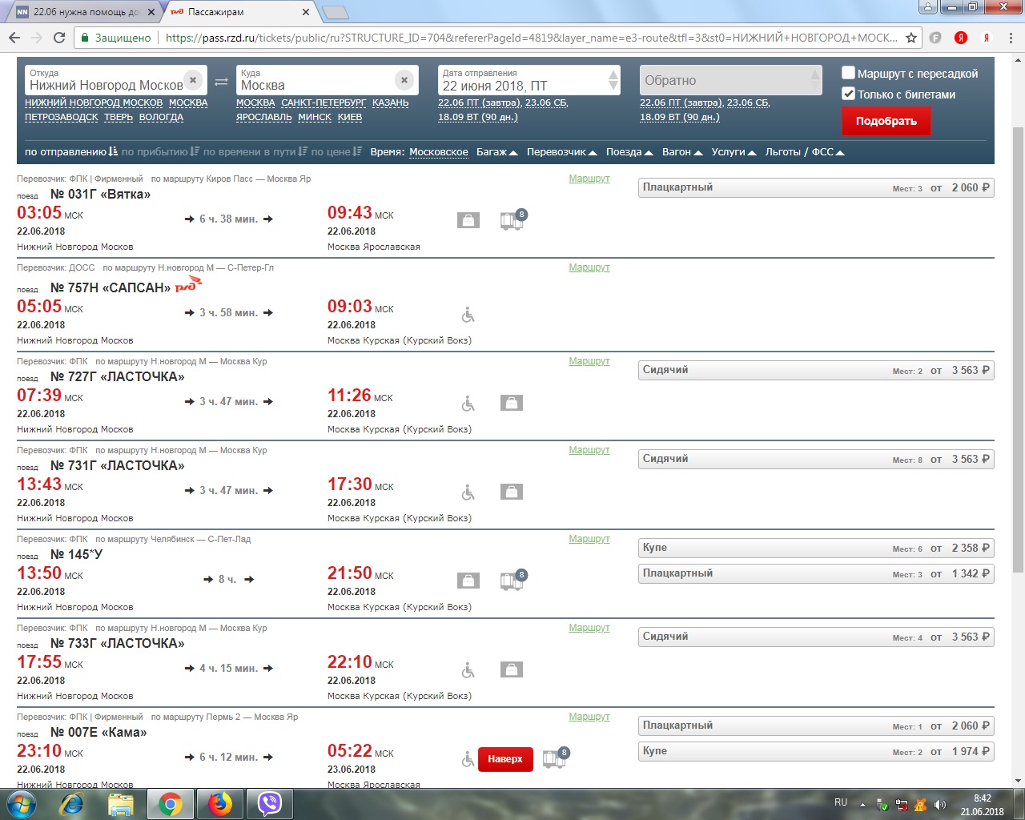1025x820 pixels.
Task: Sort results по времени в пути
Action: pyautogui.click(x=255, y=151)
